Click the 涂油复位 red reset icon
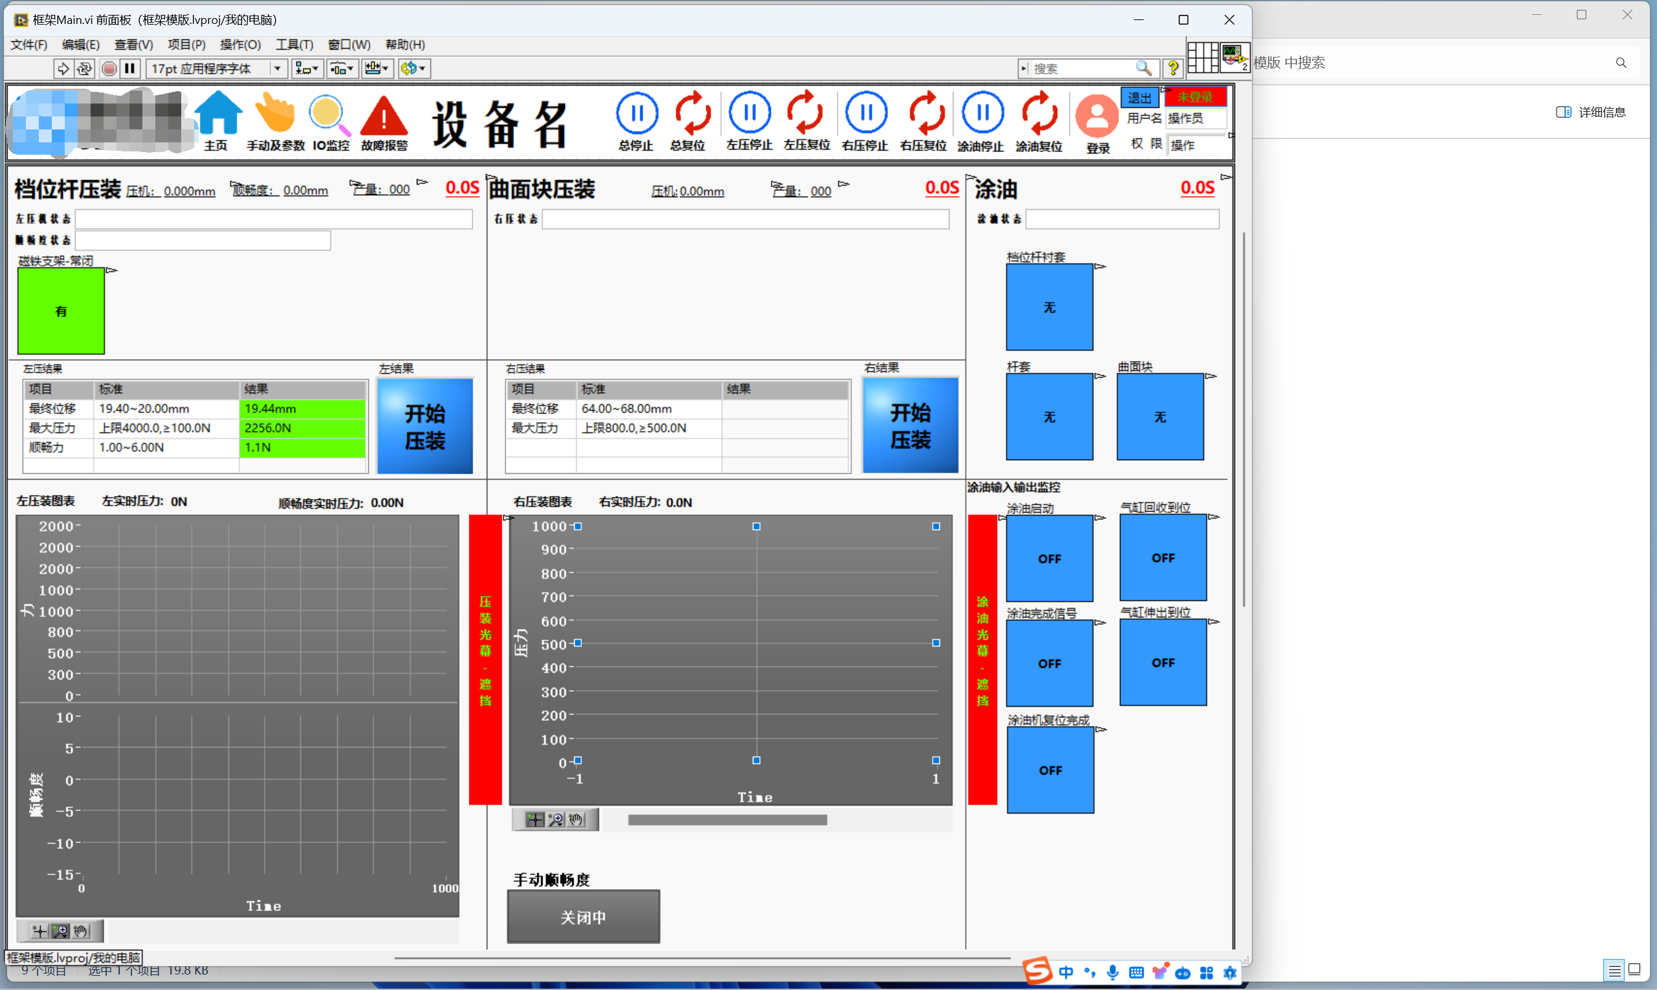1657x990 pixels. point(1040,113)
